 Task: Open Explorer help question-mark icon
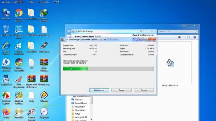coord(195,37)
